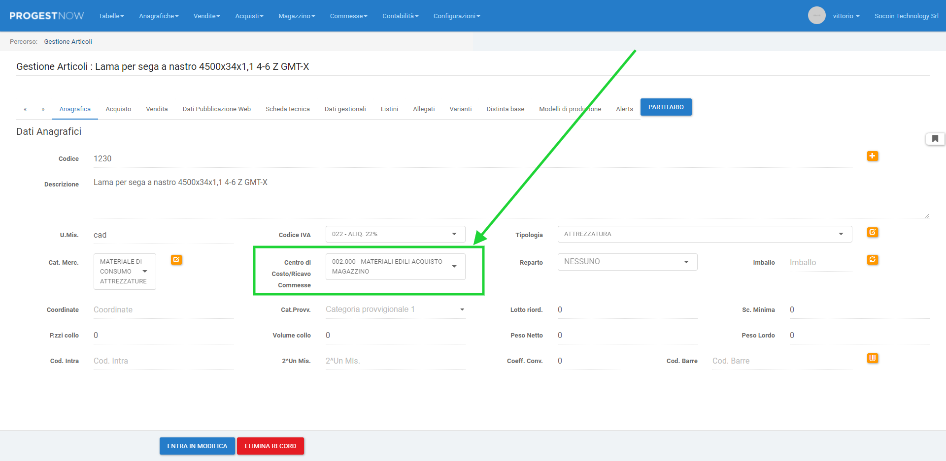
Task: Switch to the Scheda tecnica tab
Action: [287, 109]
